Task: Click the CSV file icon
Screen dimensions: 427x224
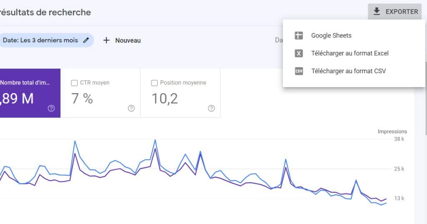Action: tap(299, 71)
